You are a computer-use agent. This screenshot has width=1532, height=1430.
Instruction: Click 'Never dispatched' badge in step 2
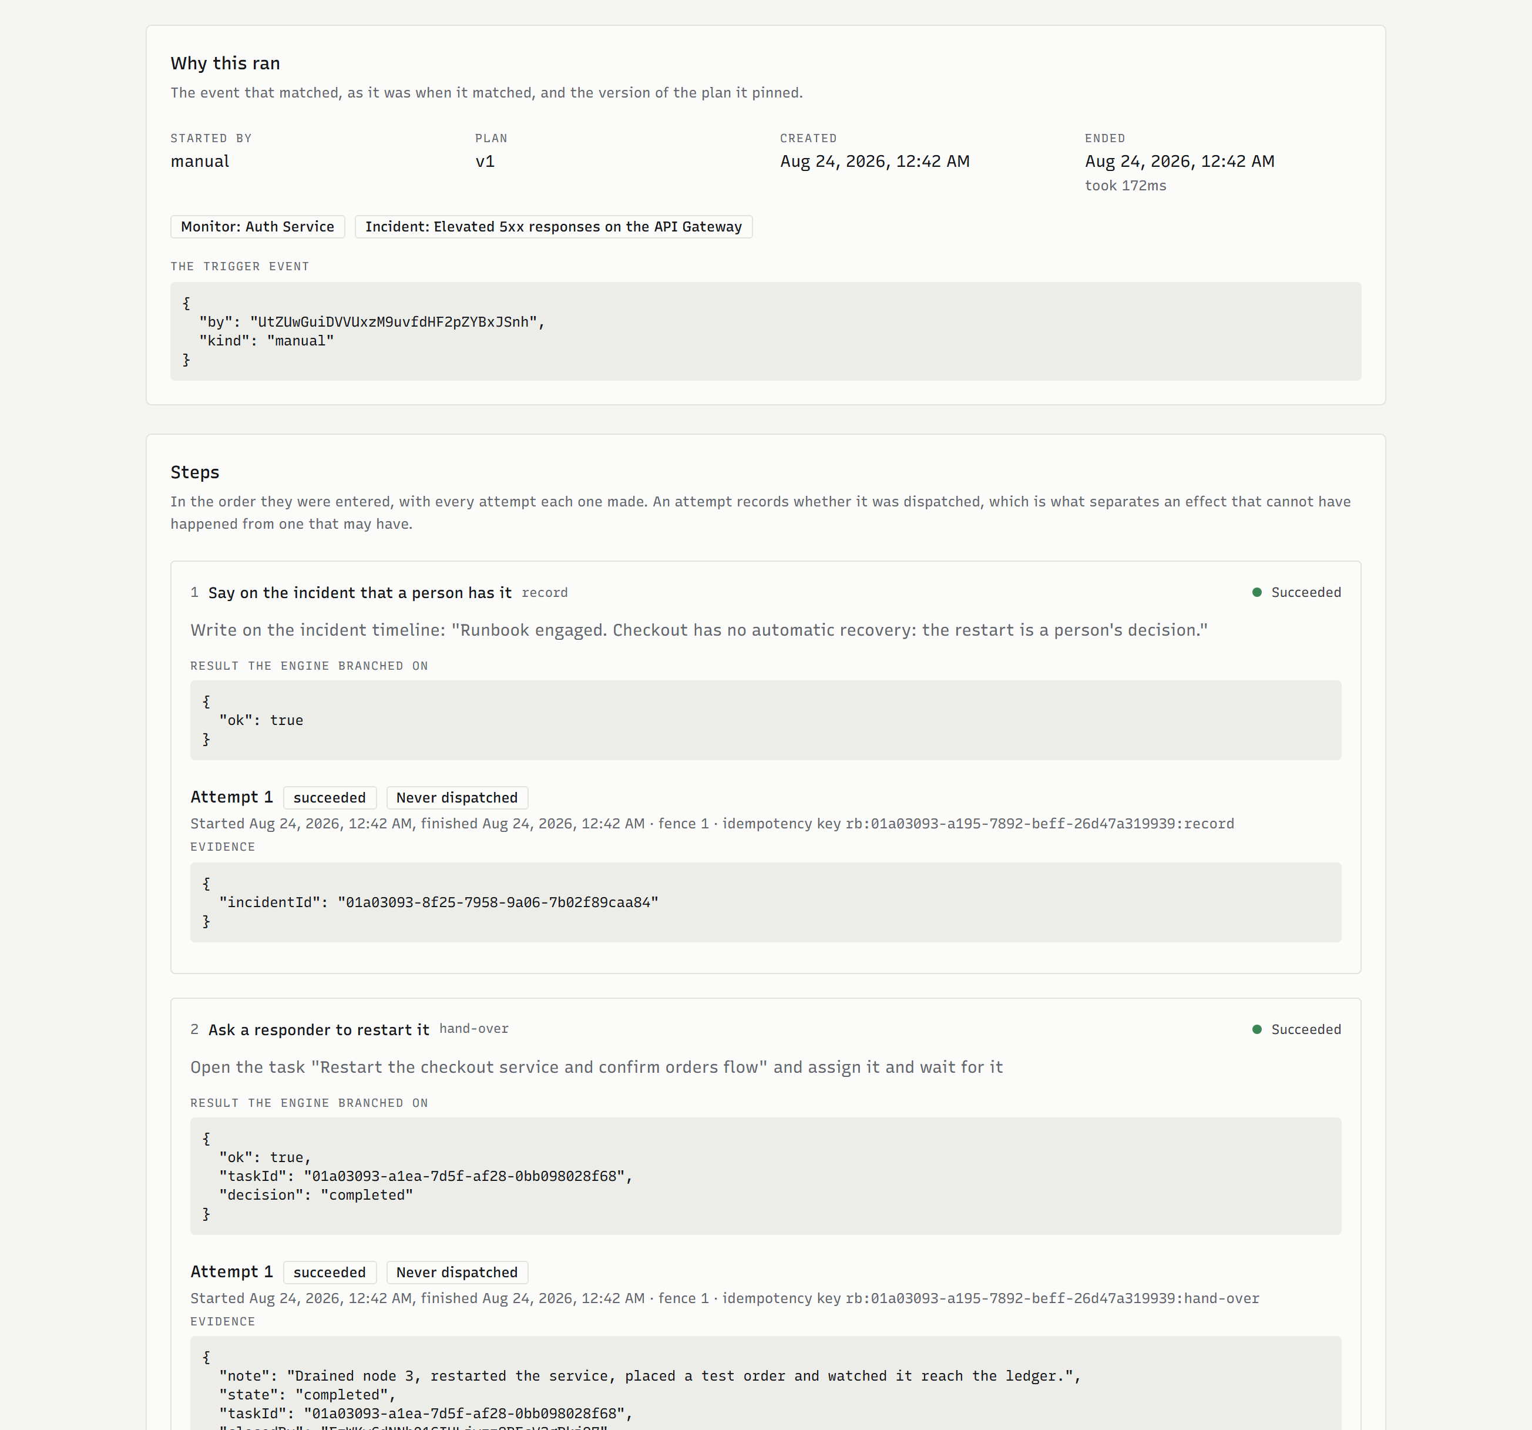457,1273
